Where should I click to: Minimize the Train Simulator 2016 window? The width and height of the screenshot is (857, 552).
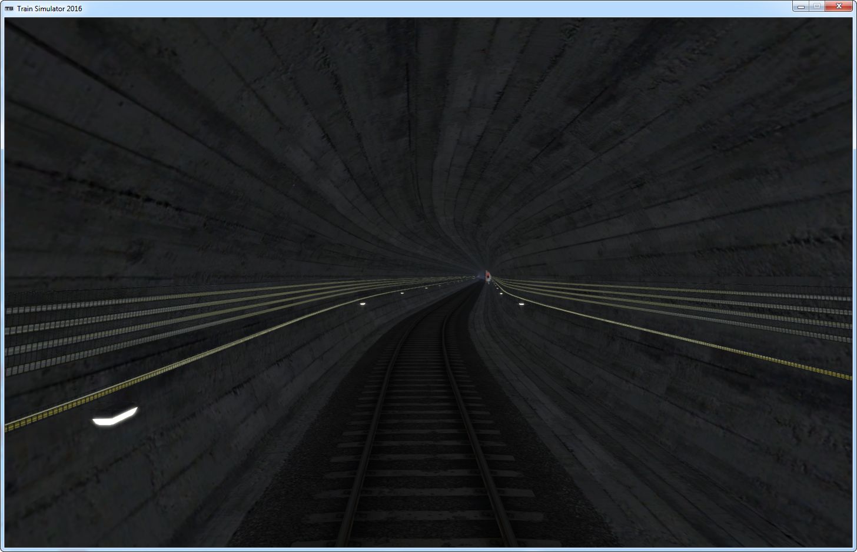(801, 6)
